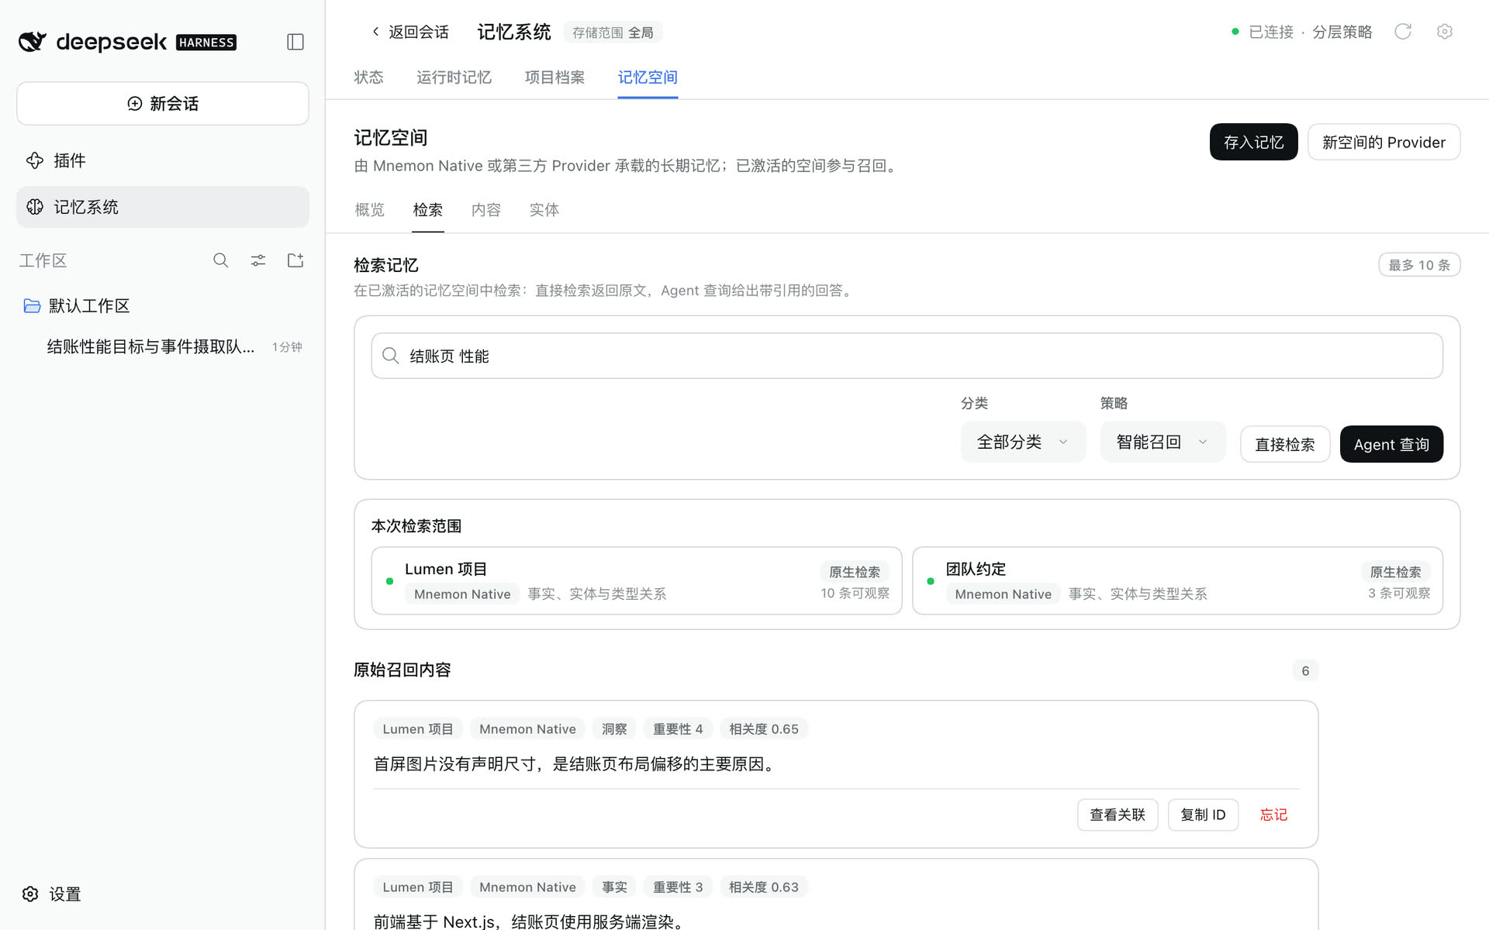Select the 检索 sub-tab

coord(428,210)
